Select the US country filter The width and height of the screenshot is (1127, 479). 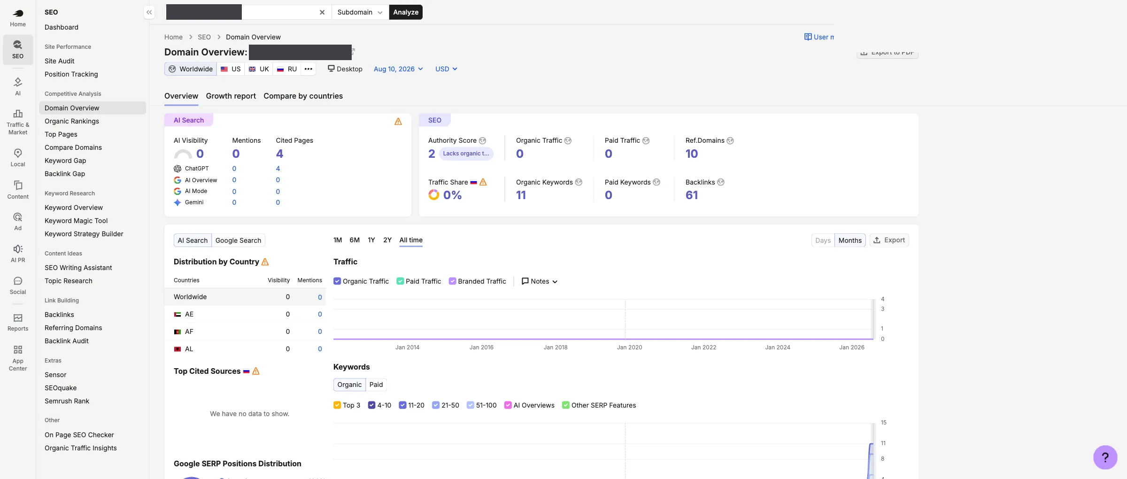click(231, 69)
